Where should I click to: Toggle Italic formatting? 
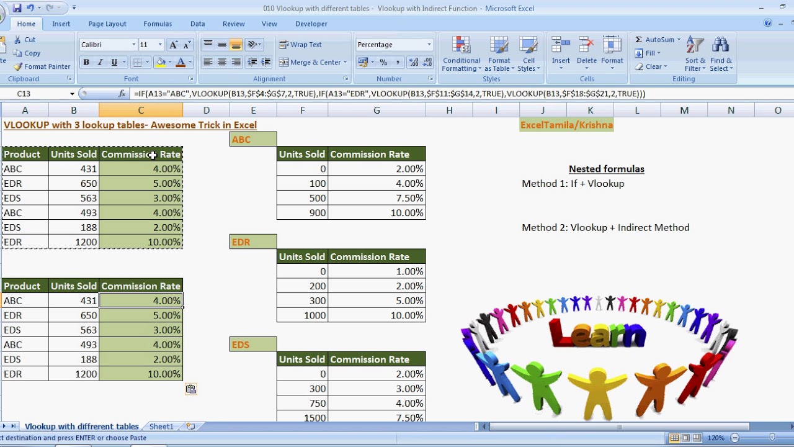pyautogui.click(x=100, y=62)
